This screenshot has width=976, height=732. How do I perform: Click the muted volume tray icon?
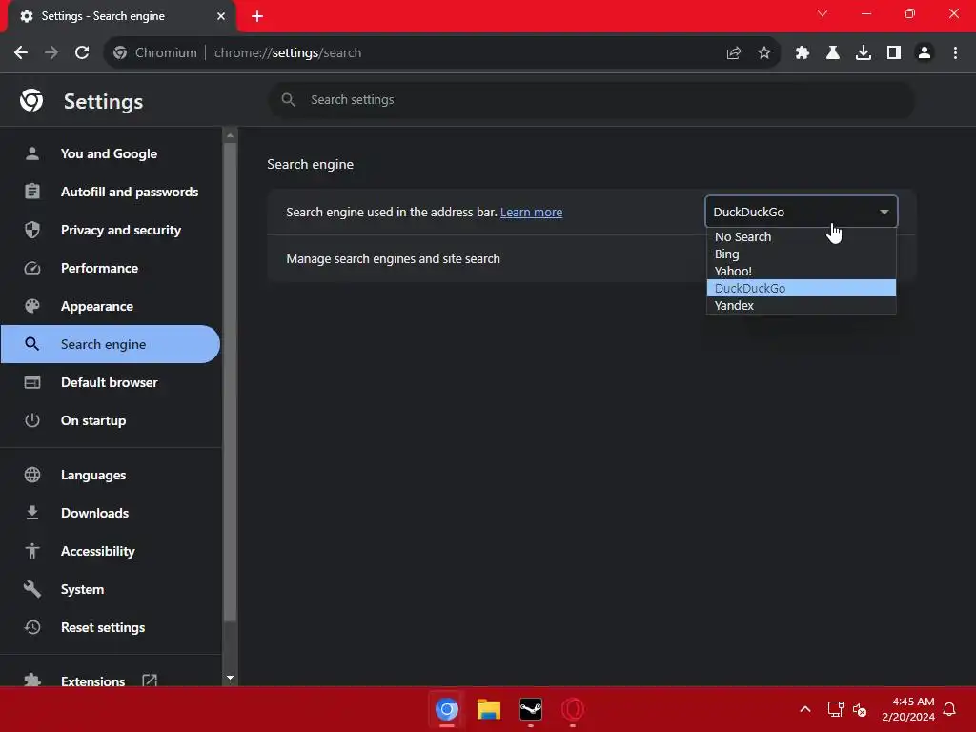tap(860, 709)
